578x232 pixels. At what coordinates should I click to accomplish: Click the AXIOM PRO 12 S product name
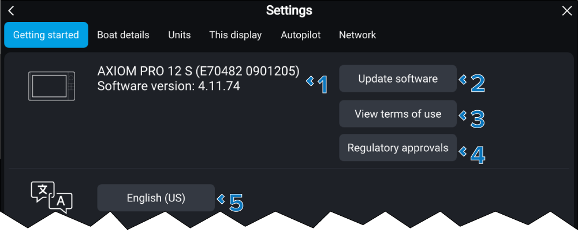pos(199,72)
